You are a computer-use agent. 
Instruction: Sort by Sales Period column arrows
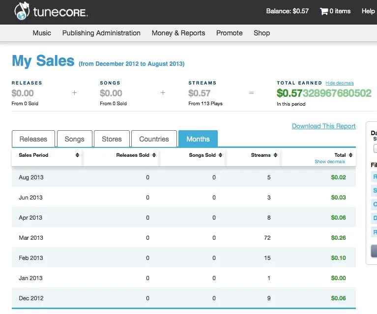[x=77, y=155]
